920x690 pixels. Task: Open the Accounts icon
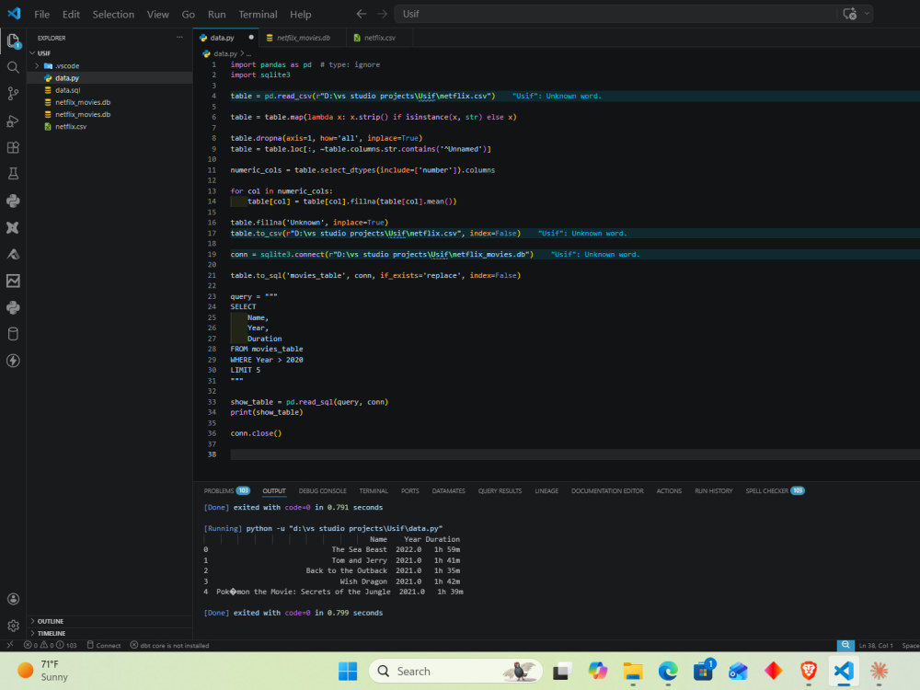(x=13, y=599)
